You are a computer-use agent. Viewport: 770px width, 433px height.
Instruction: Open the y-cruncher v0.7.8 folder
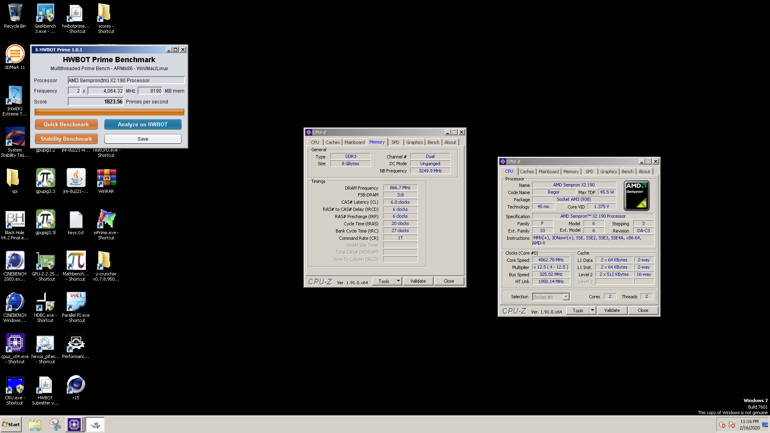tap(106, 266)
